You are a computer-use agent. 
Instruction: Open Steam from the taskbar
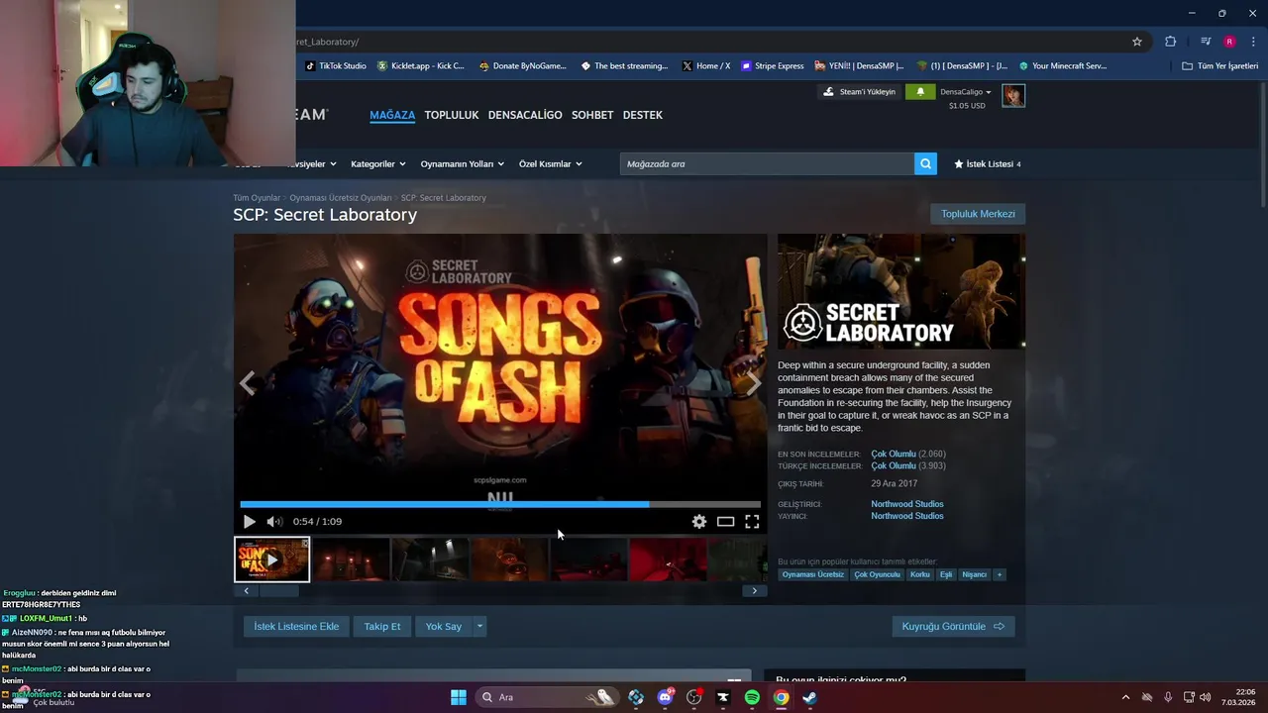(809, 697)
